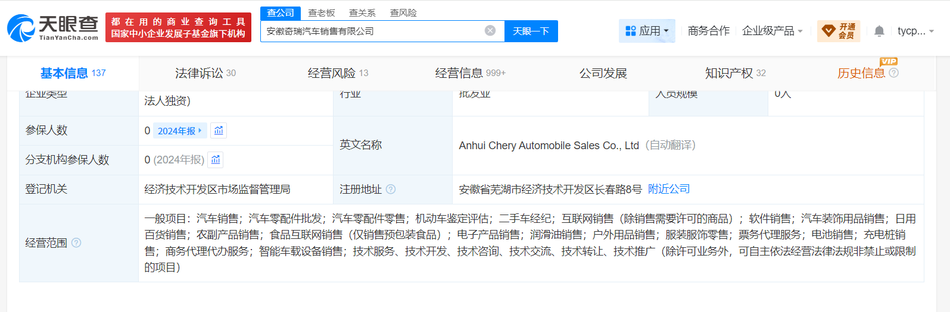Select the 查老板 search tab

(x=322, y=12)
